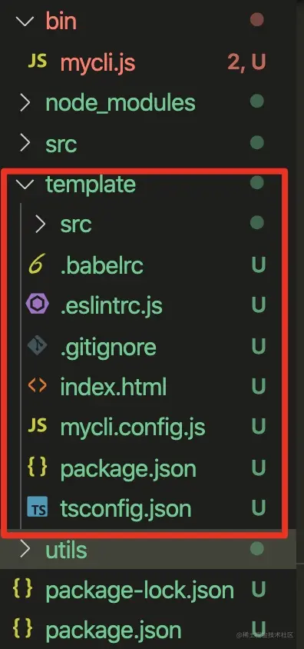The height and width of the screenshot is (649, 304).
Task: Open the mycli.js file
Action: [x=97, y=63]
